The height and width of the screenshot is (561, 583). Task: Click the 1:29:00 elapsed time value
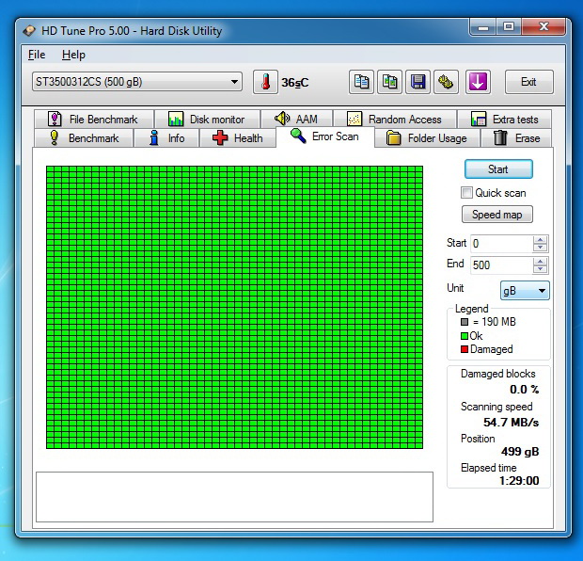point(519,481)
